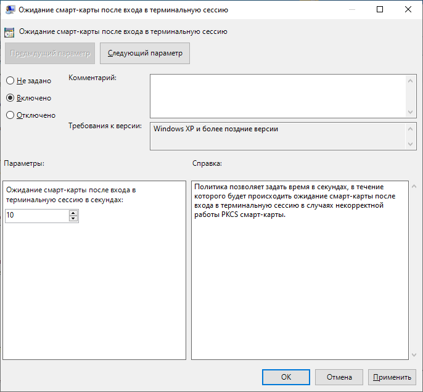423x392 pixels.
Task: Increase the wait seconds with up arrow
Action: [73, 213]
